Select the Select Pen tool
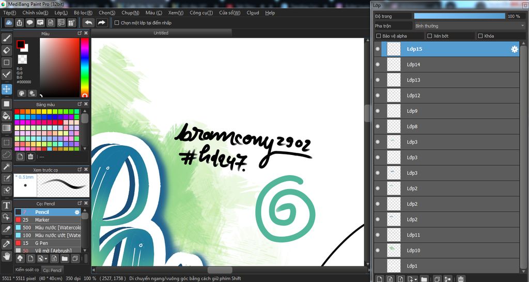This screenshot has height=282, width=529. coord(6,178)
